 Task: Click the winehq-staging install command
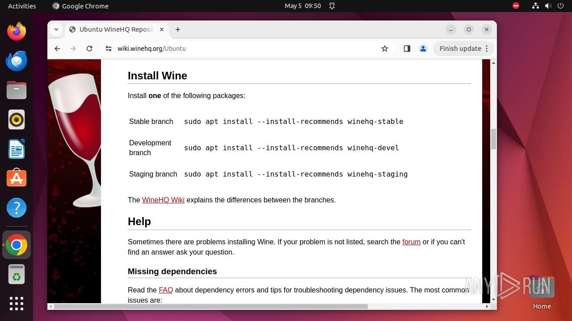tap(296, 174)
